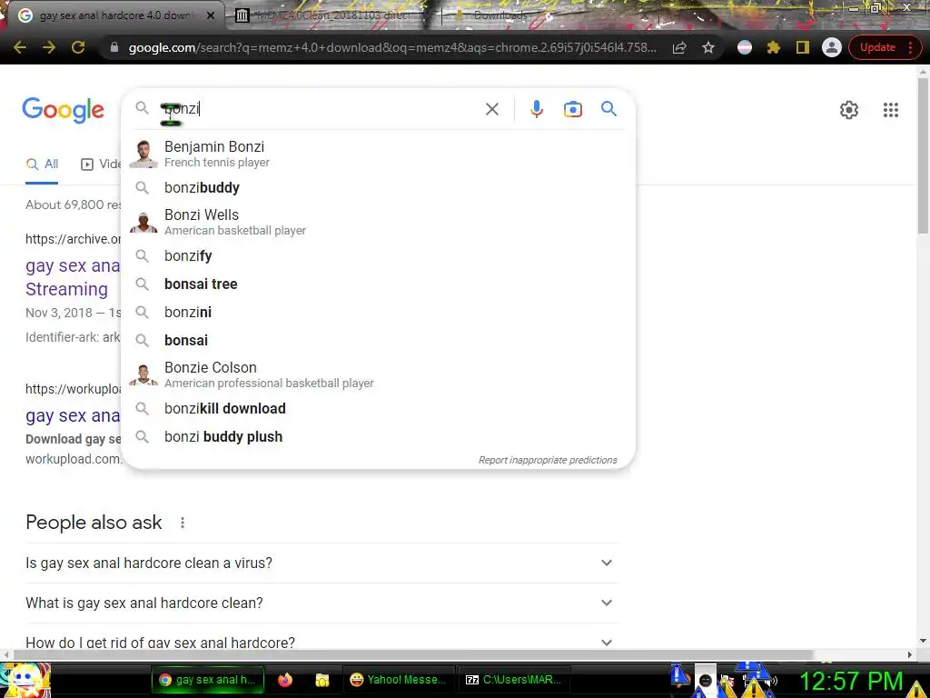Image resolution: width=930 pixels, height=698 pixels.
Task: Clear search text with the X icon
Action: click(491, 109)
